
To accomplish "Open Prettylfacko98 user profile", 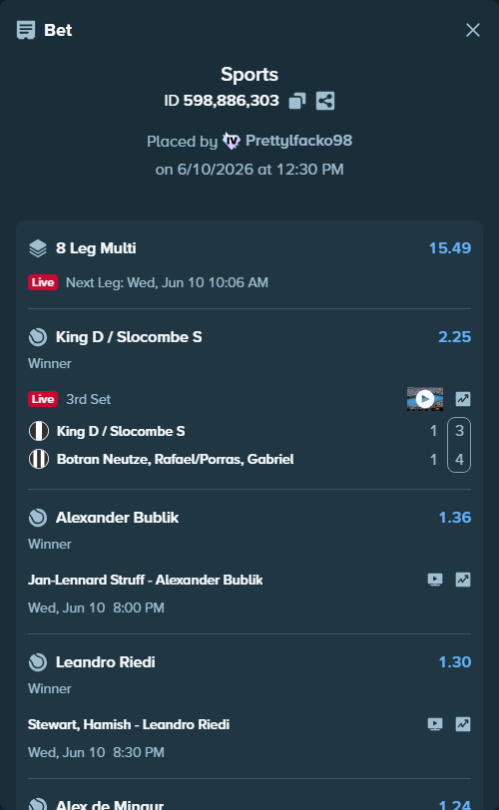I will (298, 141).
